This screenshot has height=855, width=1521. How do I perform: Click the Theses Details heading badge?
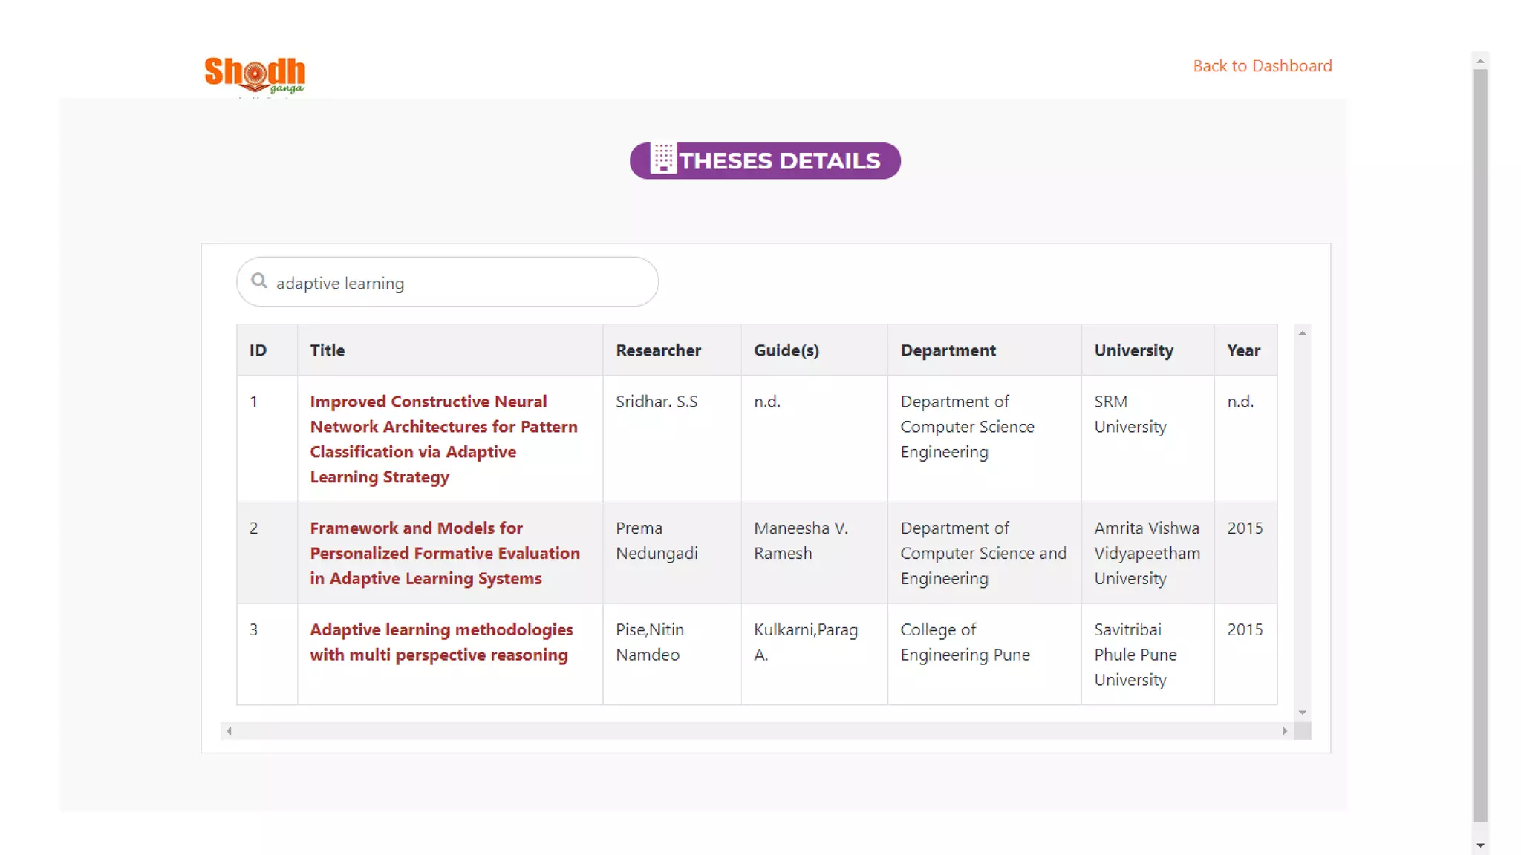(x=779, y=161)
